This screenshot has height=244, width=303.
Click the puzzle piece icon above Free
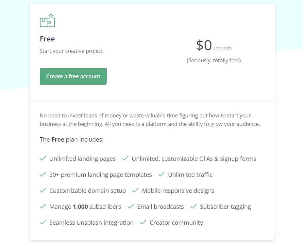click(x=47, y=21)
